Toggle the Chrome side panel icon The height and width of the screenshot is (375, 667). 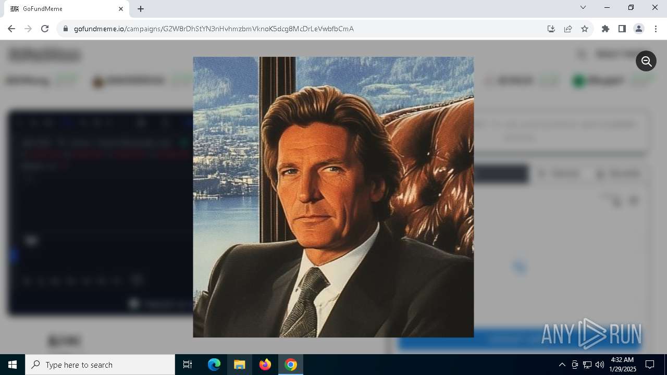pyautogui.click(x=622, y=29)
